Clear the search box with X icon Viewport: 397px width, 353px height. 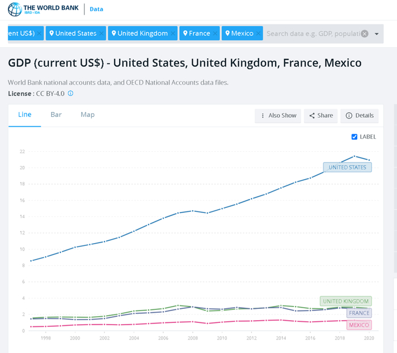click(x=365, y=33)
